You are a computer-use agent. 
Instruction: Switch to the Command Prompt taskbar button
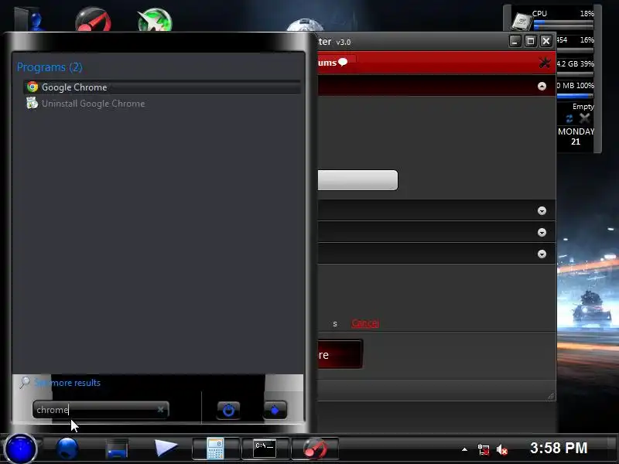click(265, 449)
